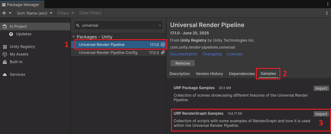
Task: Clear the universal search text
Action: [160, 26]
